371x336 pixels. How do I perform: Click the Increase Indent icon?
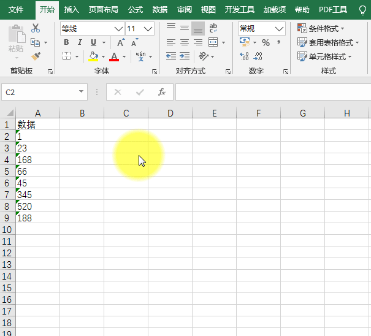(x=185, y=56)
